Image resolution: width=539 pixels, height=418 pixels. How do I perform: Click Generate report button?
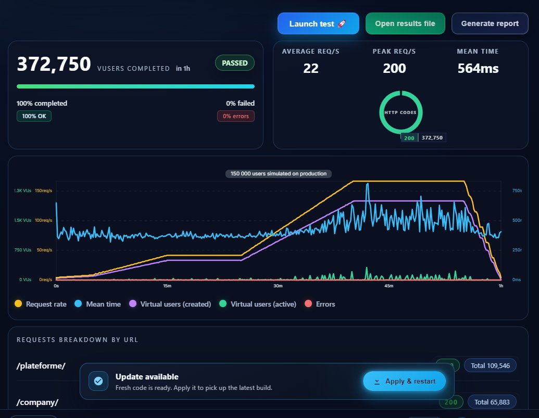pos(490,24)
